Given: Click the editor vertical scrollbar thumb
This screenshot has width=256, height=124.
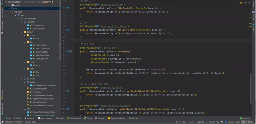Looking at the screenshot, I should tap(251, 88).
